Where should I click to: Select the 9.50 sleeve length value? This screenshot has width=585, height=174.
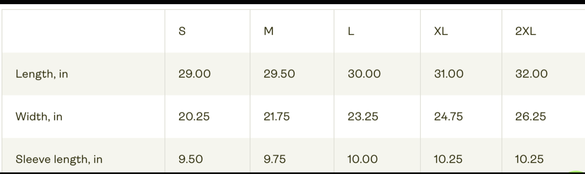click(191, 159)
